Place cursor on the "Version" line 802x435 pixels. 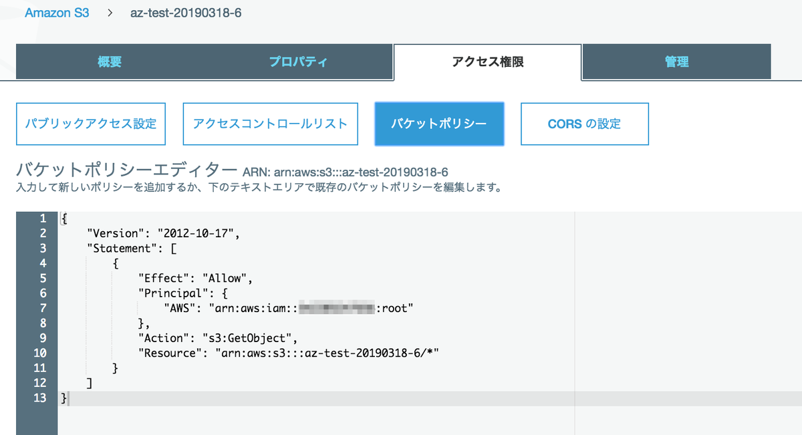(164, 233)
